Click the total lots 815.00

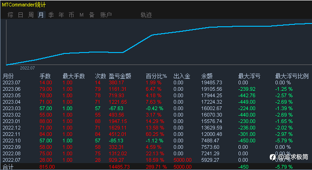click(47, 167)
